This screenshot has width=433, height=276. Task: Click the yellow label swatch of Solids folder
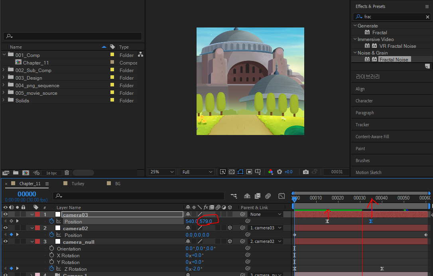pos(112,100)
